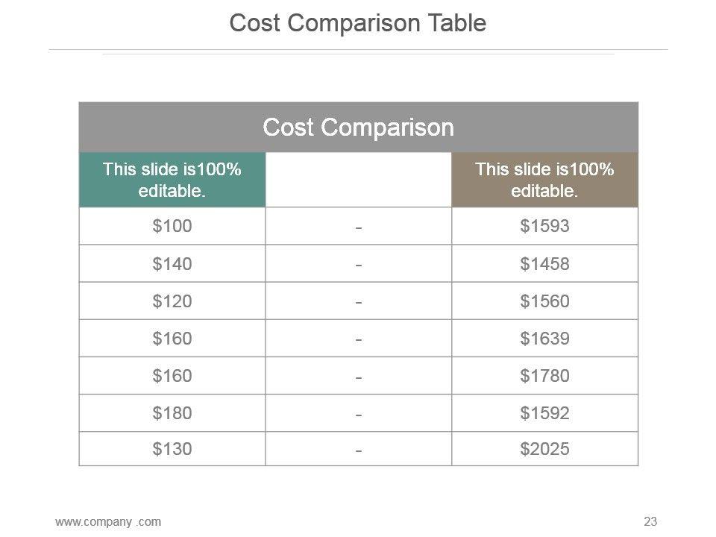Click the dash in the $100 row

(x=359, y=227)
